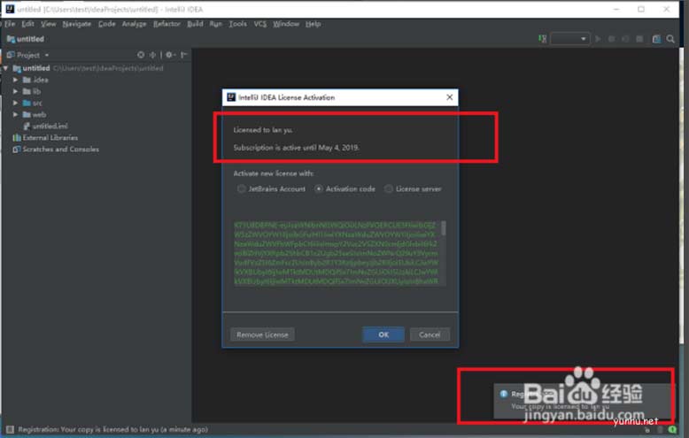Image resolution: width=689 pixels, height=438 pixels.
Task: Click the Run with Coverage icon
Action: [625, 39]
